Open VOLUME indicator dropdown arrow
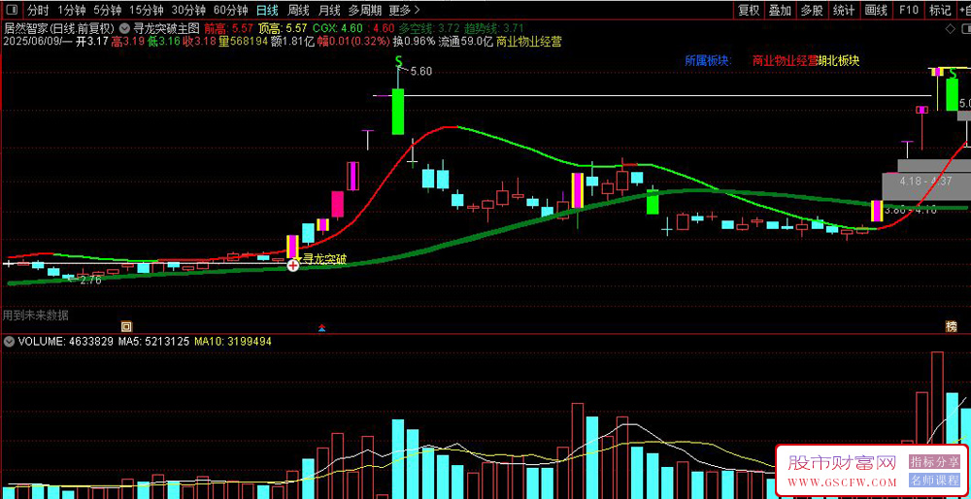The height and width of the screenshot is (499, 971). [x=9, y=341]
